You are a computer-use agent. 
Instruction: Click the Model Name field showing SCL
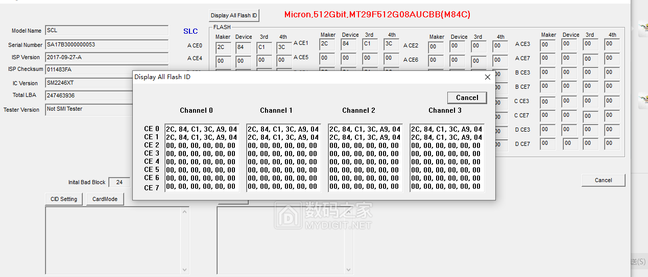[x=107, y=31]
